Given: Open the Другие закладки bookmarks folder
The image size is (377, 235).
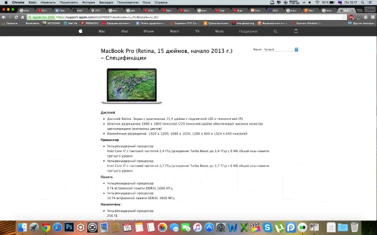Looking at the screenshot, I should [361, 23].
